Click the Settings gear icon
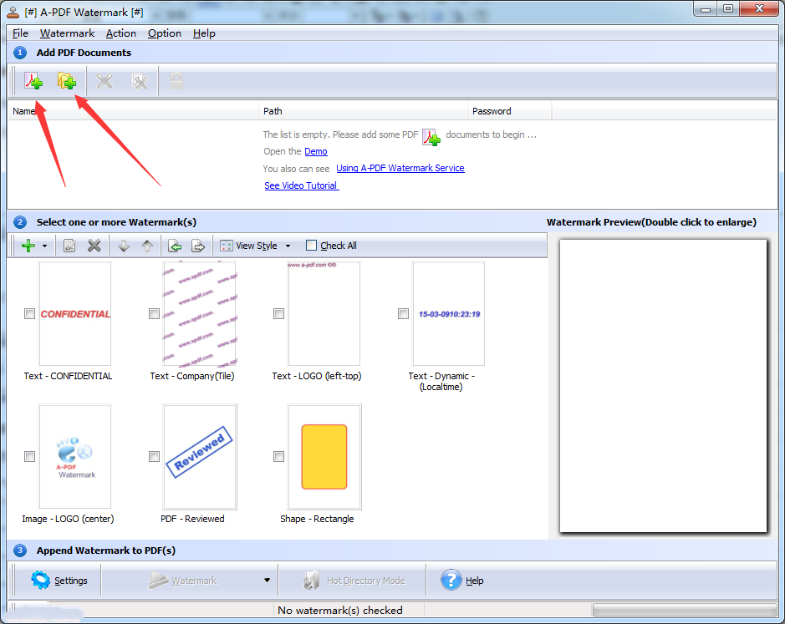This screenshot has width=785, height=624. click(x=41, y=580)
